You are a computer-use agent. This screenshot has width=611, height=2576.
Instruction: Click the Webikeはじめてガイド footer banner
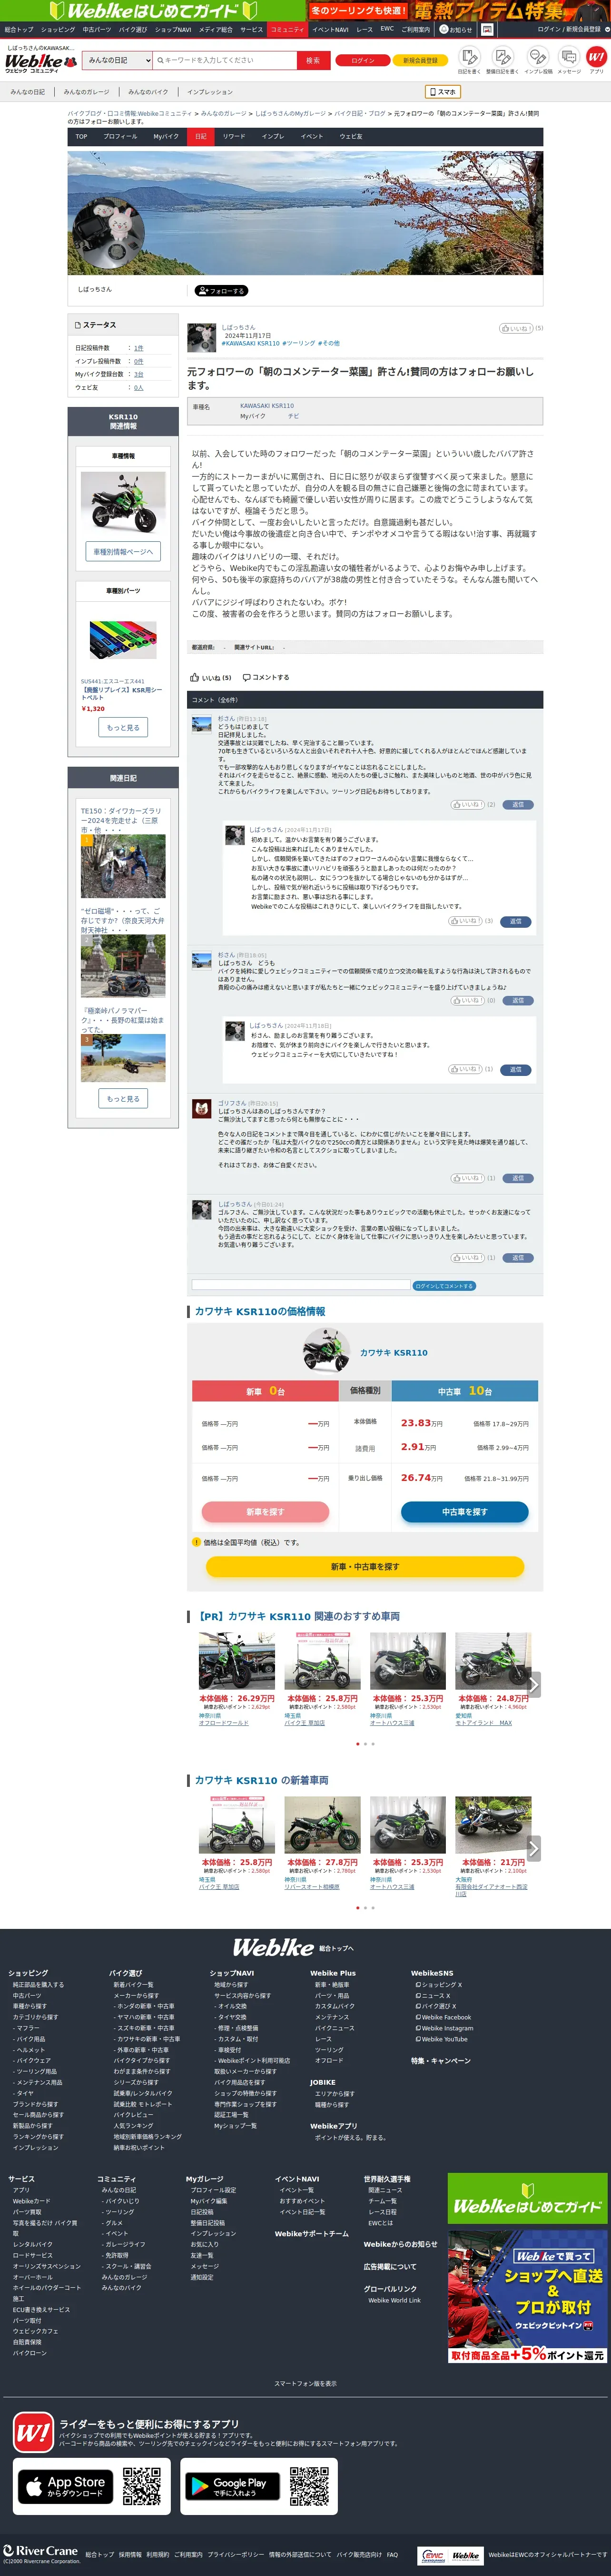click(x=527, y=2198)
